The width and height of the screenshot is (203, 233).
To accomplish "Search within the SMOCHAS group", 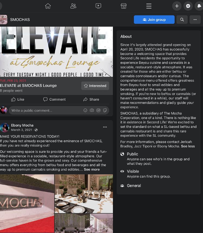I will click(182, 19).
